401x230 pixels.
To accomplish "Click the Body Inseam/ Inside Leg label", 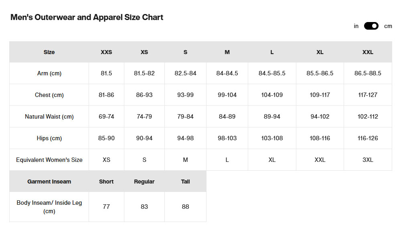I will (49, 207).
